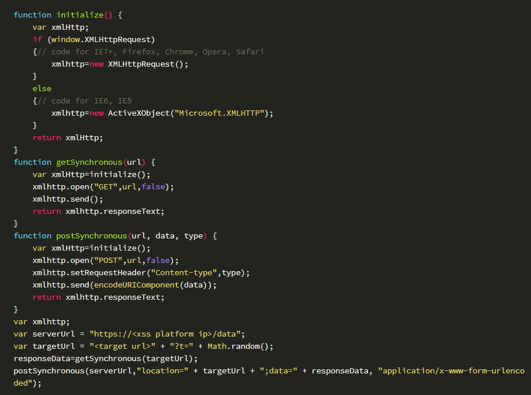Viewport: 531px width, 395px height.
Task: Click the "application/x-www-form-urlenco" string
Action: coord(452,371)
